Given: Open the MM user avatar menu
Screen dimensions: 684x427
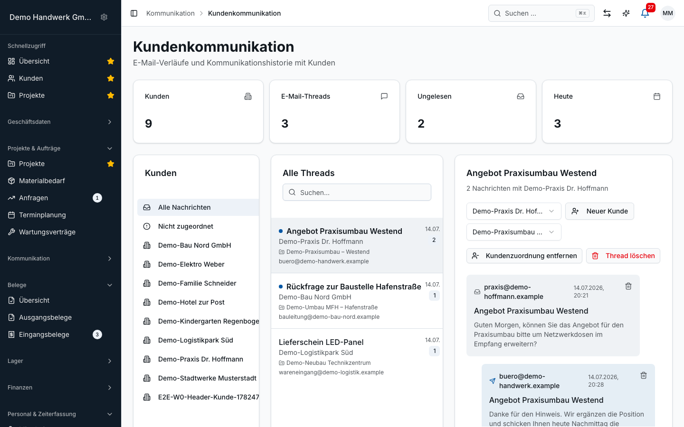Looking at the screenshot, I should tap(668, 13).
